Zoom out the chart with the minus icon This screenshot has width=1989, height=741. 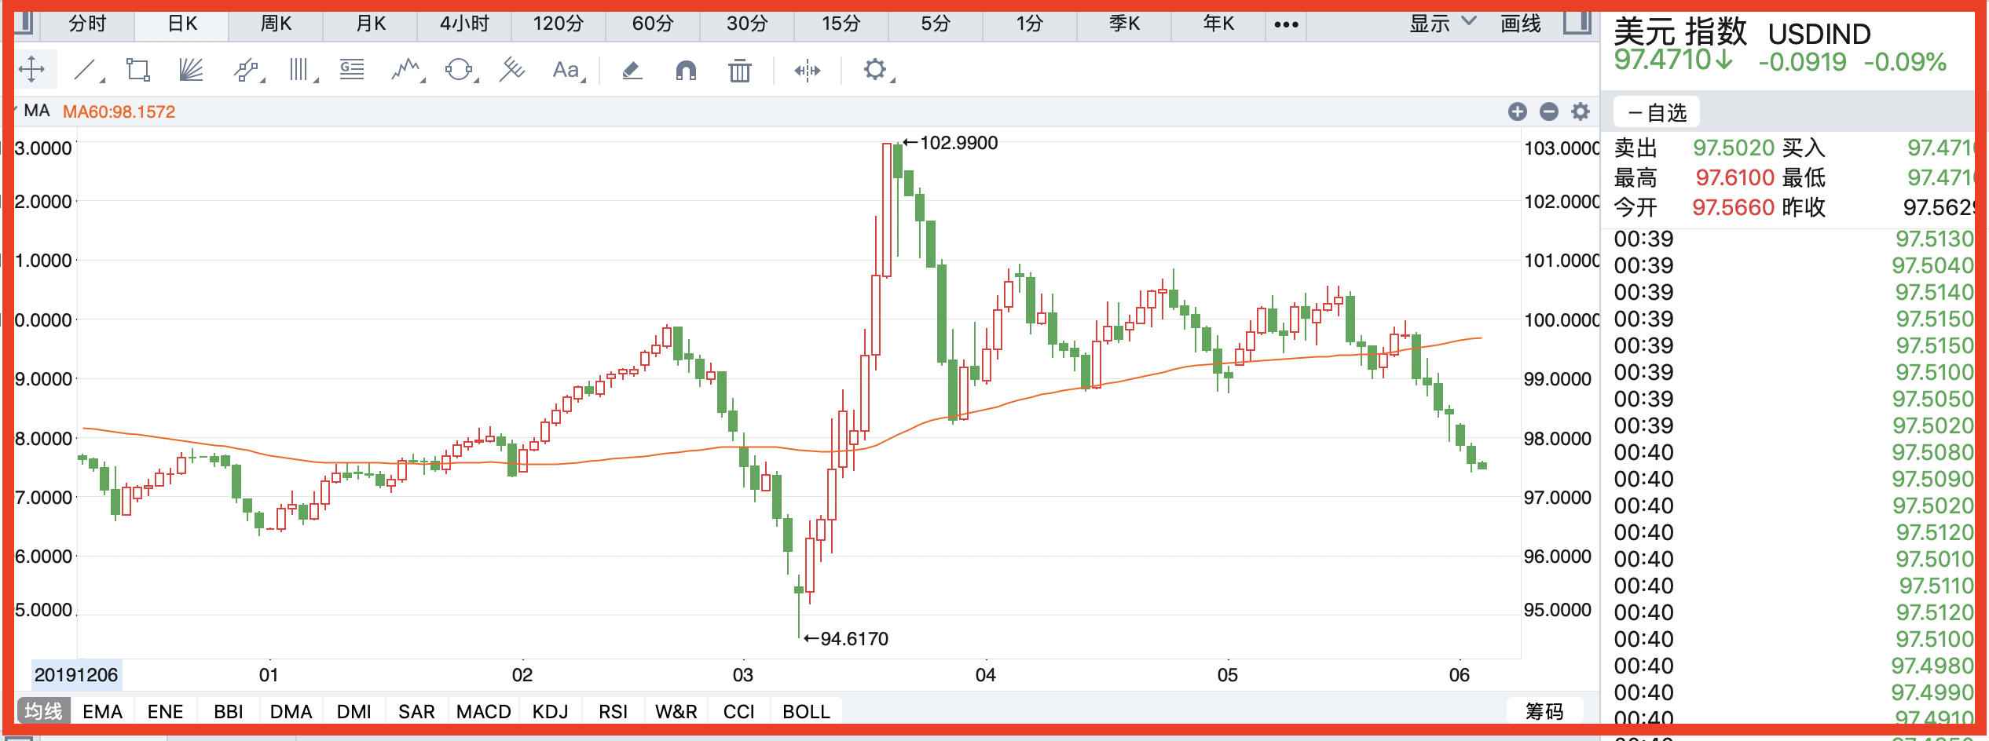point(1548,112)
